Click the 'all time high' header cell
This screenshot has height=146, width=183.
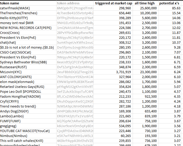click(146, 3)
